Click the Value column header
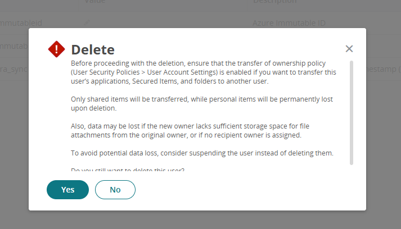The width and height of the screenshot is (401, 229). pyautogui.click(x=94, y=2)
